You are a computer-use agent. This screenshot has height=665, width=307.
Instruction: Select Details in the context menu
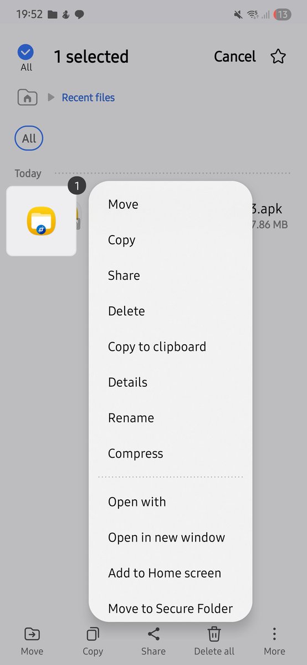[128, 382]
